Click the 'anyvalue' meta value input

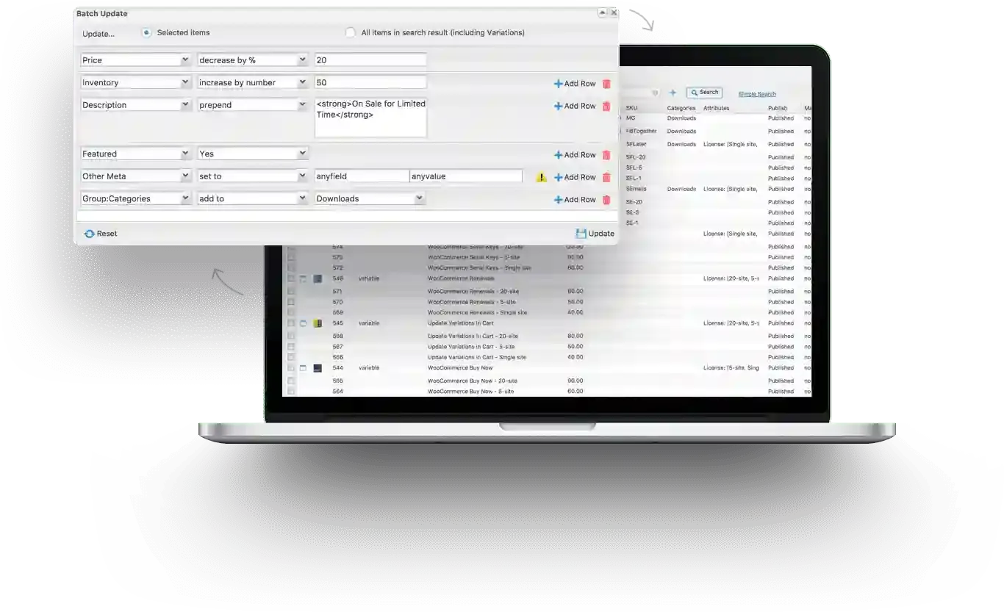pos(466,176)
